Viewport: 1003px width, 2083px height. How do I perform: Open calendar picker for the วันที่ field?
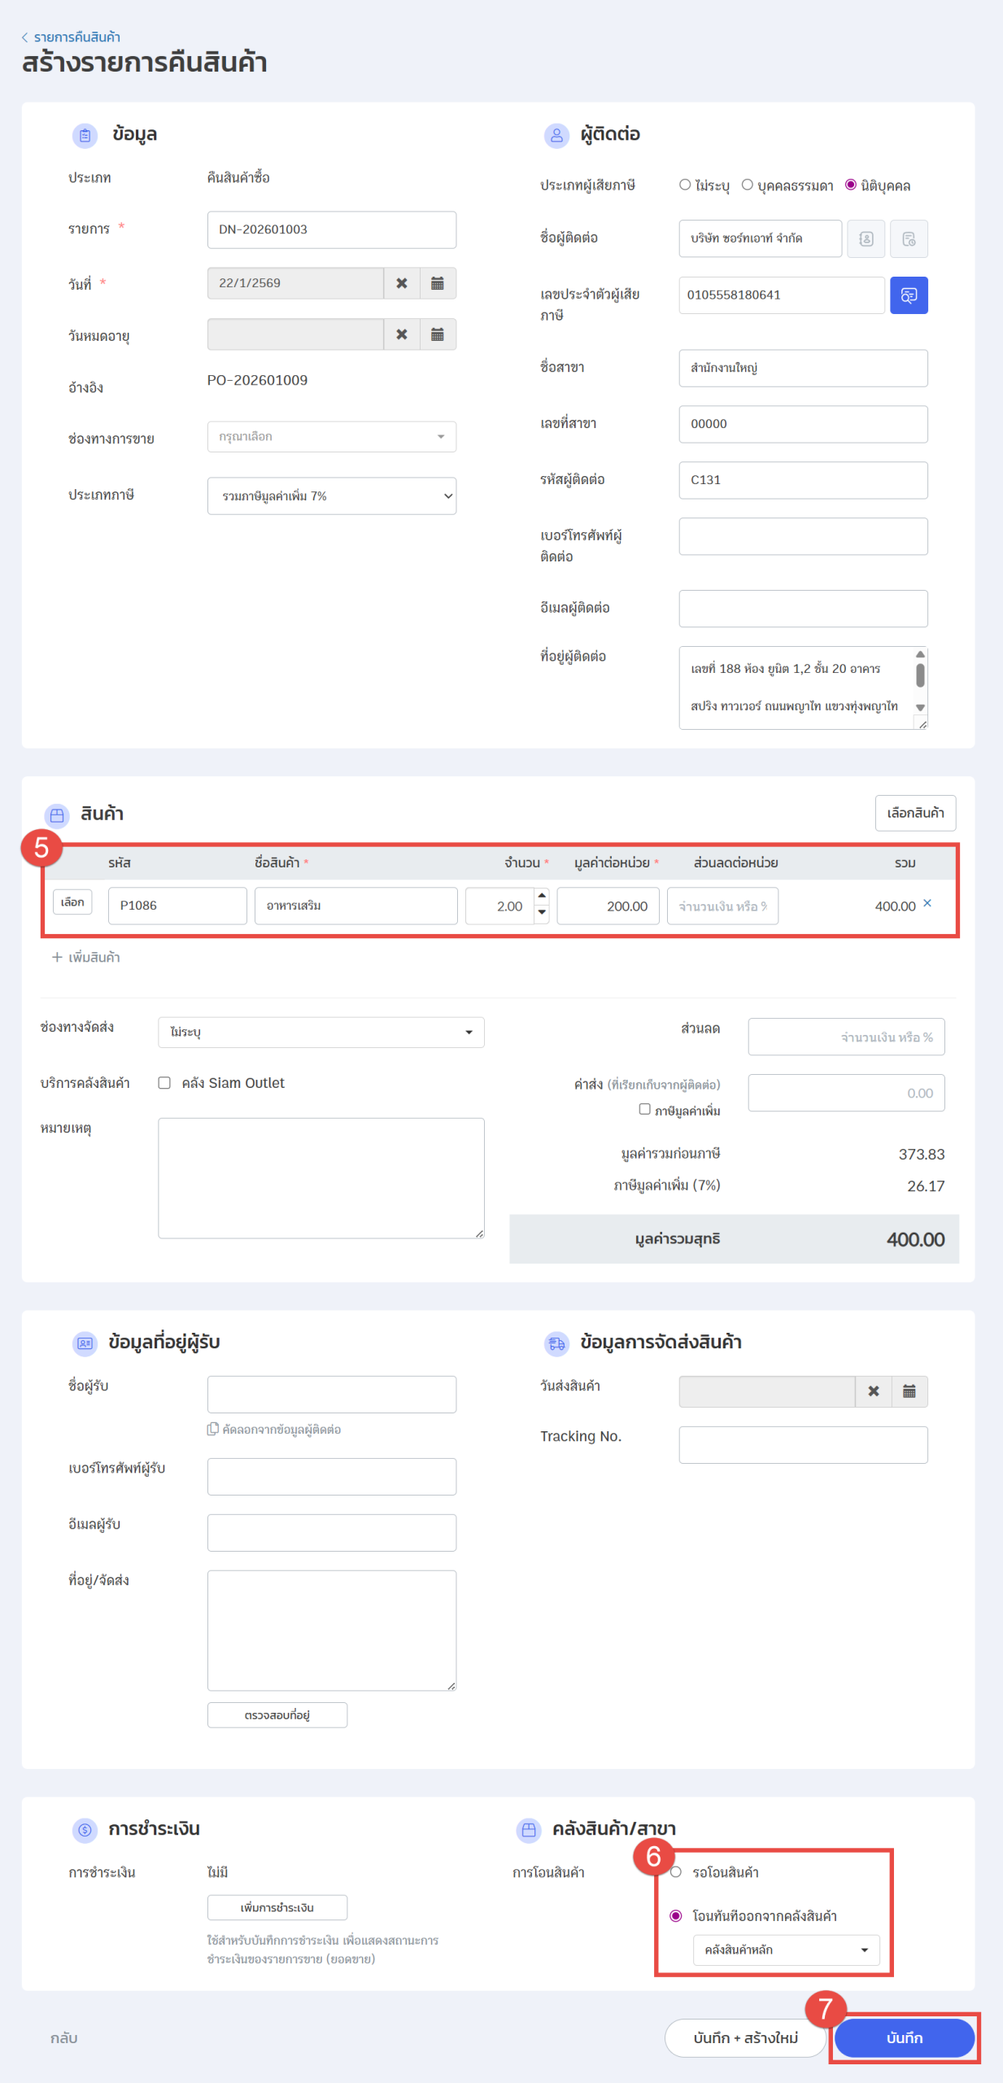[437, 283]
